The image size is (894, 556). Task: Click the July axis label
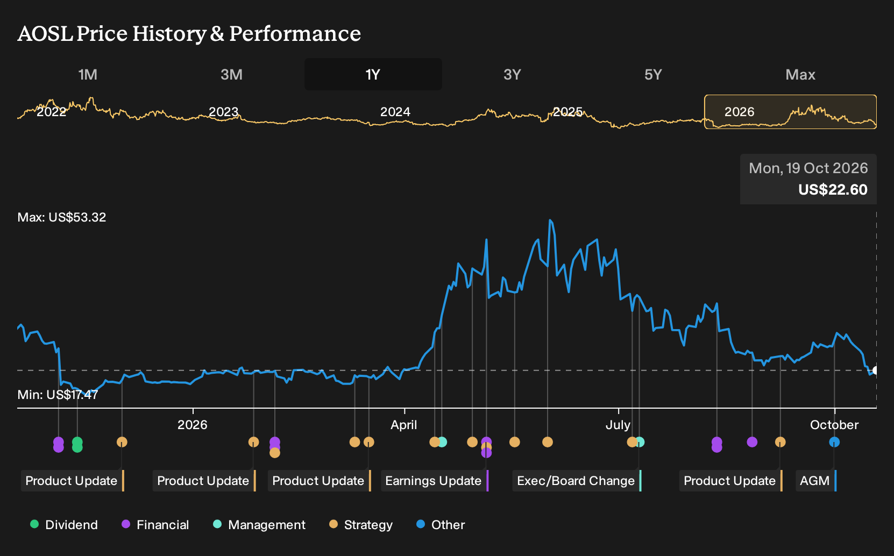tap(618, 425)
